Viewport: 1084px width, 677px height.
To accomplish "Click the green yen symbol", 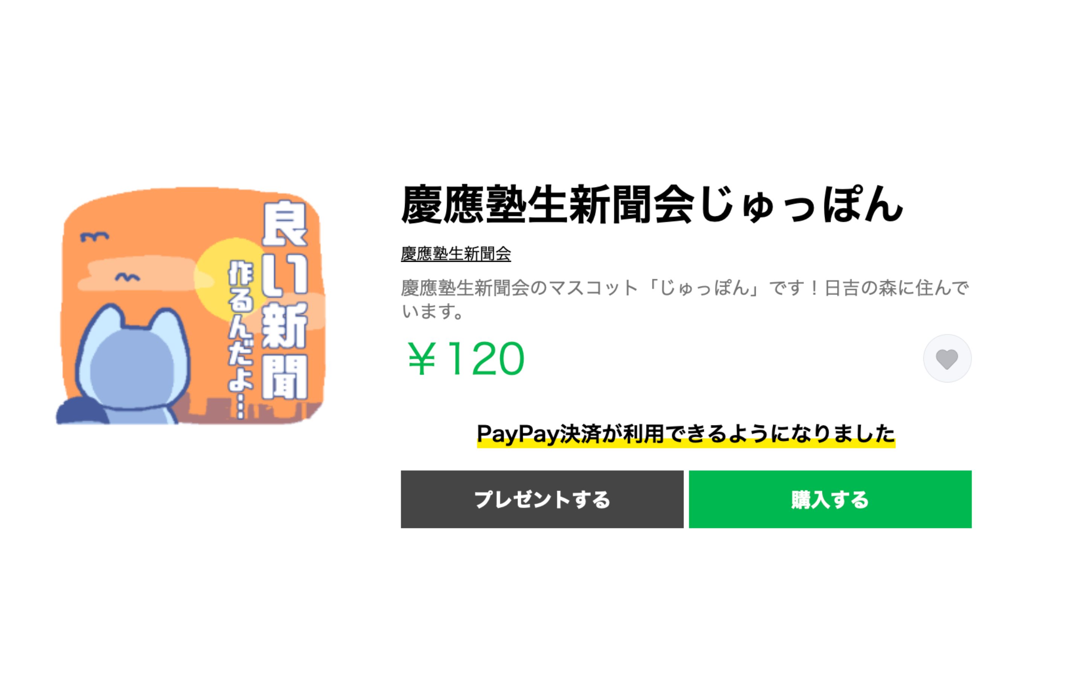I will point(422,359).
